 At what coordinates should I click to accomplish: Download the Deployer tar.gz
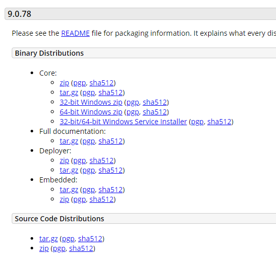click(x=69, y=171)
